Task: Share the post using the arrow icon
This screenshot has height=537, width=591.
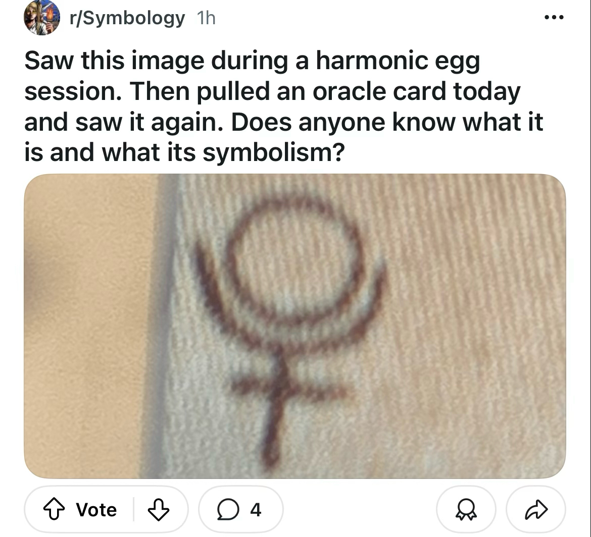Action: [536, 510]
